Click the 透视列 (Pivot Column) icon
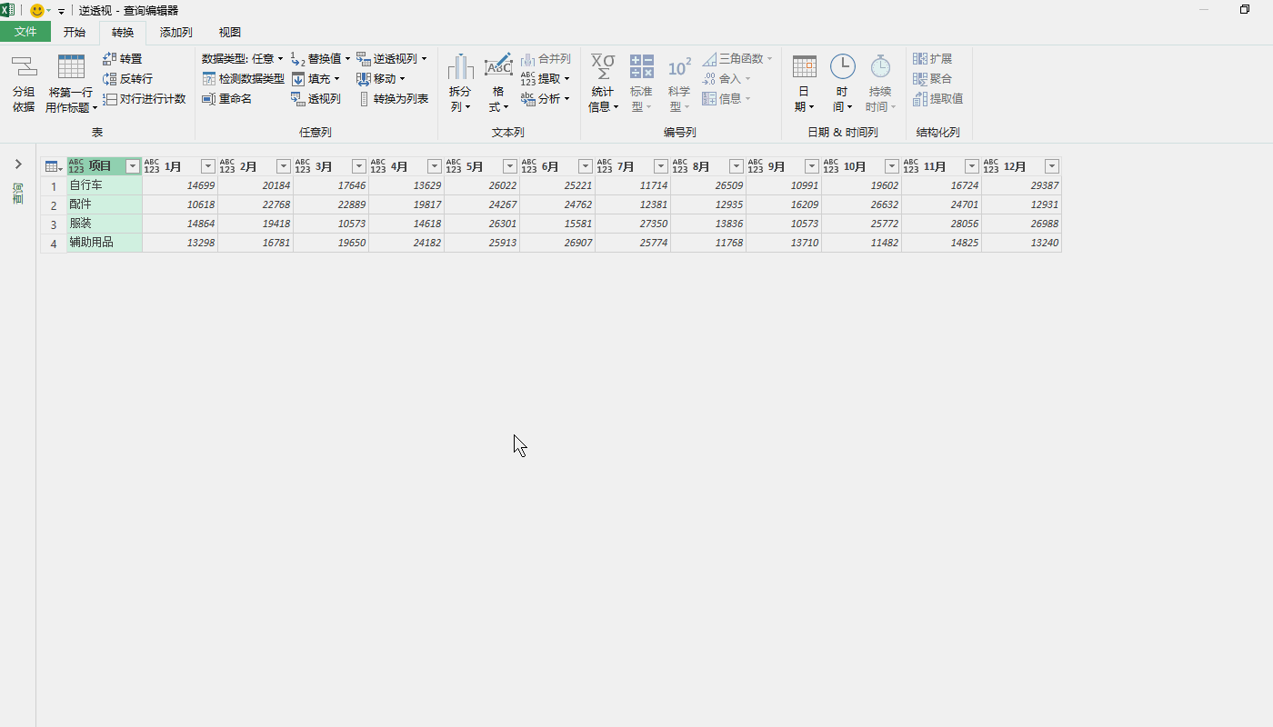 (x=298, y=99)
